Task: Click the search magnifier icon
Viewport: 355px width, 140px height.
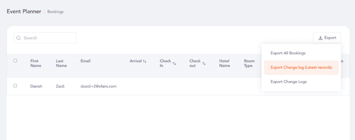Action: pyautogui.click(x=19, y=38)
